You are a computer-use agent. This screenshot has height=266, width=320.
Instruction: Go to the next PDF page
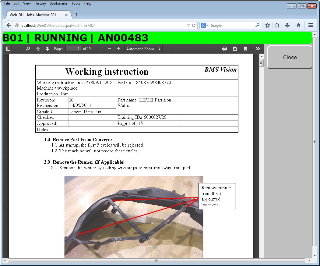[47, 49]
